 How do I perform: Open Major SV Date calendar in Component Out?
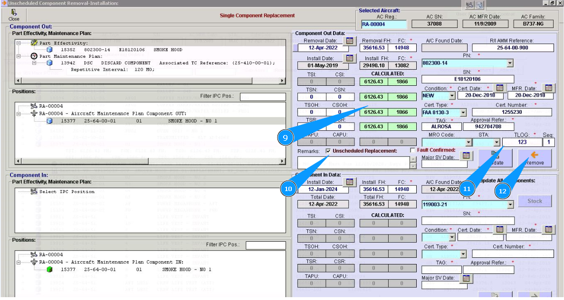point(466,156)
